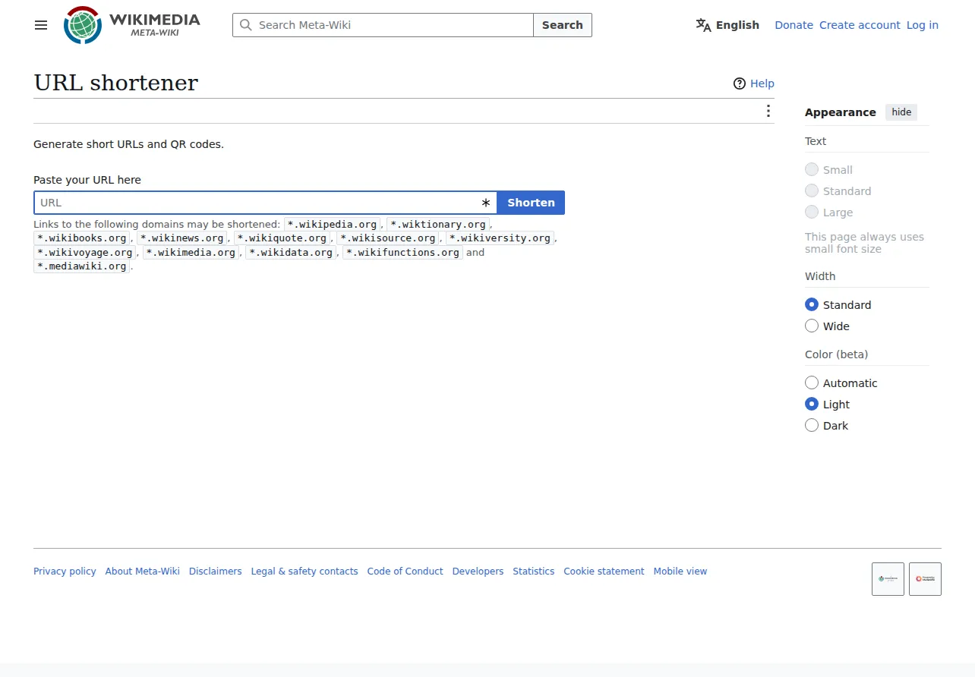Open the Help link
The image size is (975, 677).
tap(762, 83)
